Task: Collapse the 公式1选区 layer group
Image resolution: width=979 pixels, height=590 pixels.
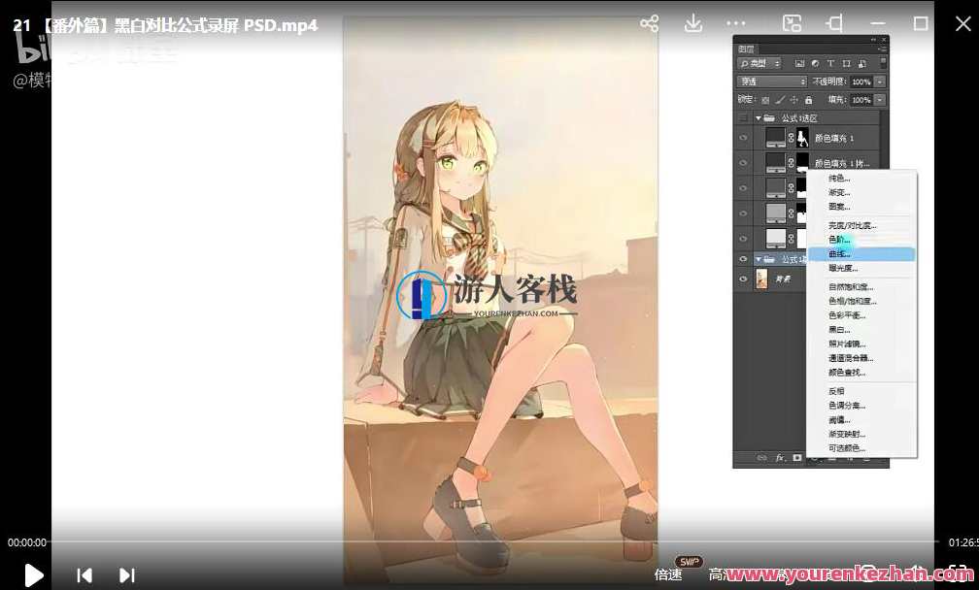Action: tap(758, 117)
